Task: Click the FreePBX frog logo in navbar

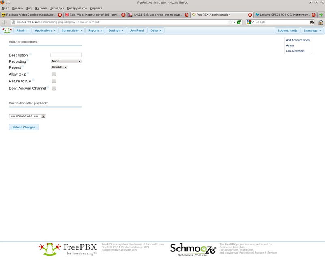Action: 7,30
